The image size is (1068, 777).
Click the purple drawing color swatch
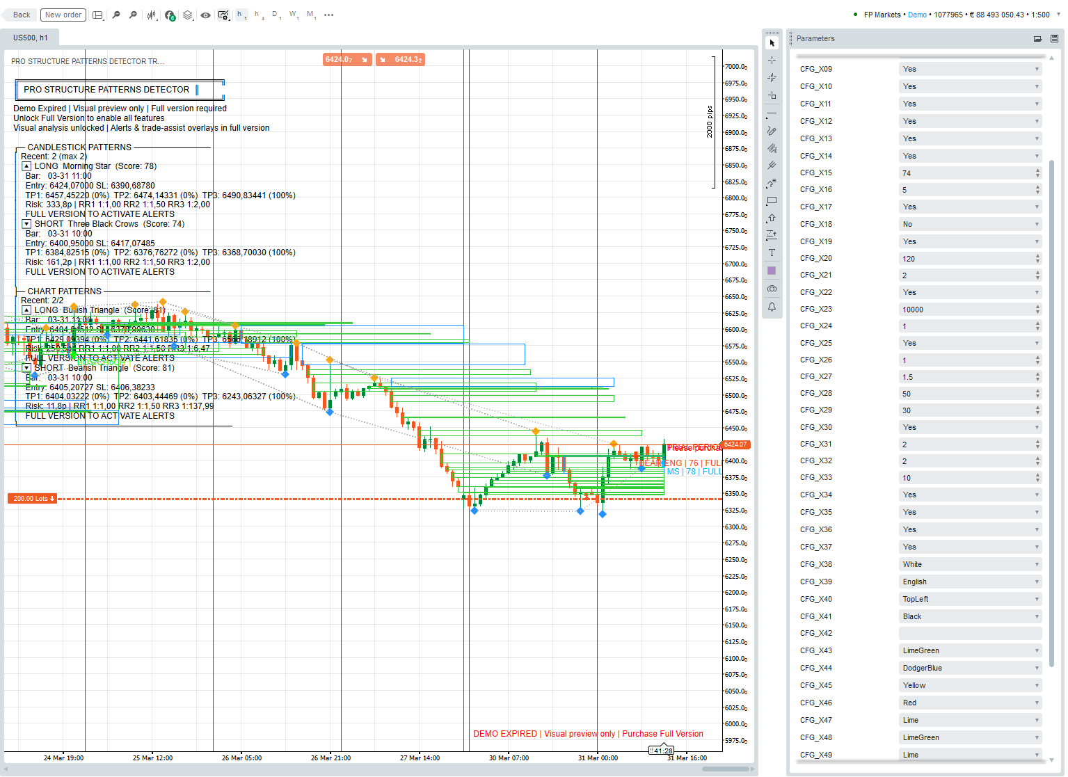(772, 271)
